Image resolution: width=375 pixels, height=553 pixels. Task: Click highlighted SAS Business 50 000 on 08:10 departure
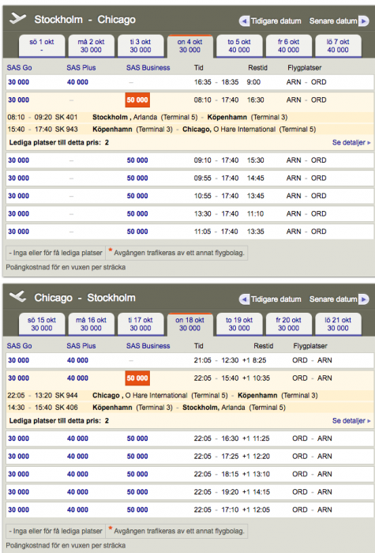pyautogui.click(x=137, y=100)
